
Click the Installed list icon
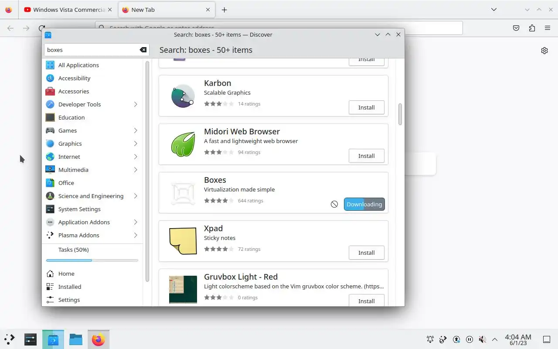[x=50, y=287]
